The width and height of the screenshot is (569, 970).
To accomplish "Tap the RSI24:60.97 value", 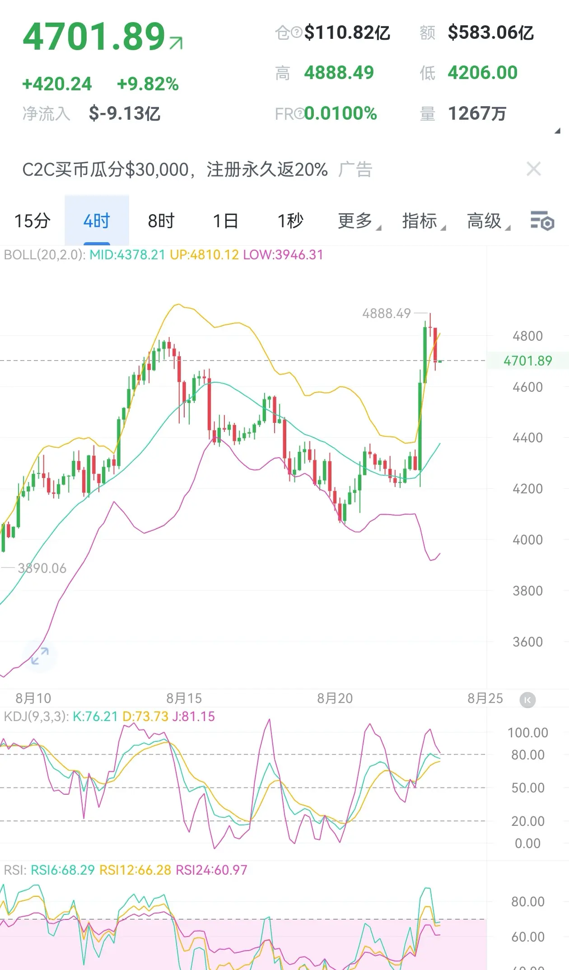I will 212,870.
